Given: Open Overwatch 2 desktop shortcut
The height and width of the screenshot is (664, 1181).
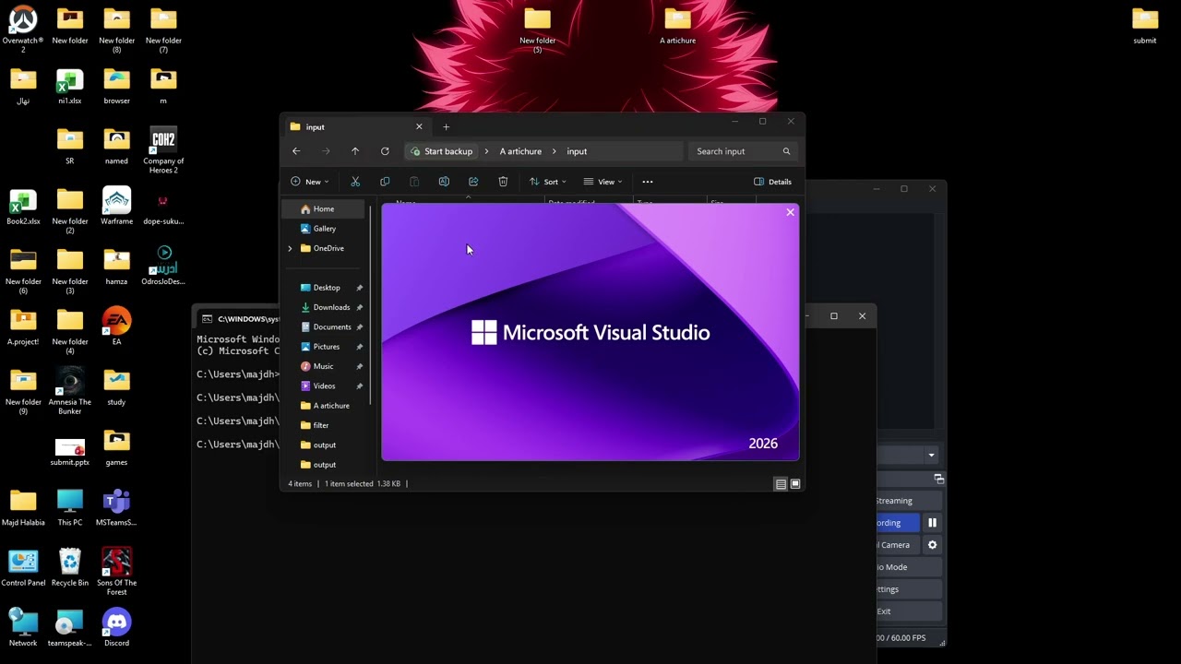Looking at the screenshot, I should tap(23, 30).
